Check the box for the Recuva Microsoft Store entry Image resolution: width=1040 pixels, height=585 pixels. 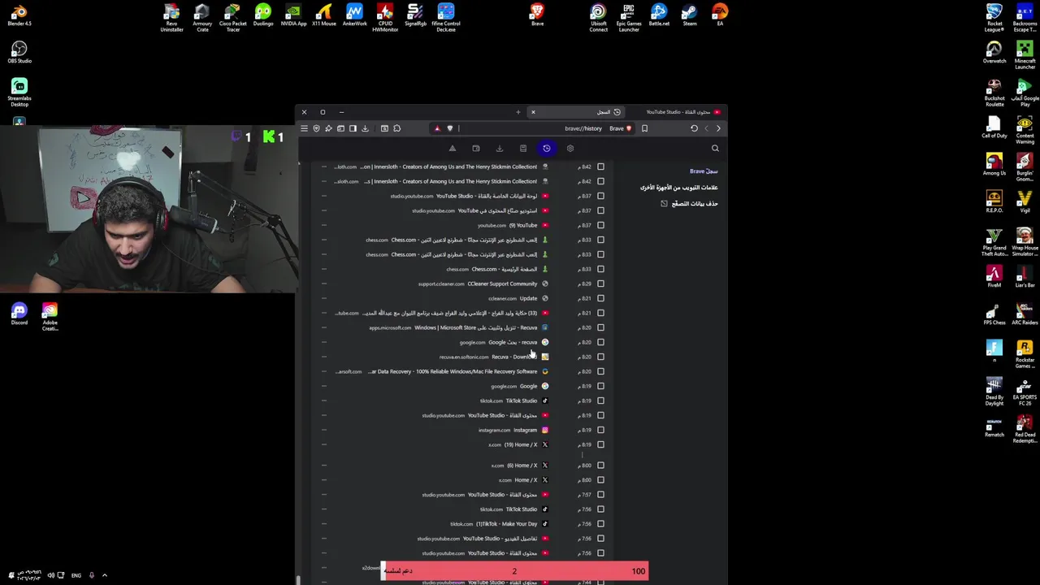tap(600, 327)
